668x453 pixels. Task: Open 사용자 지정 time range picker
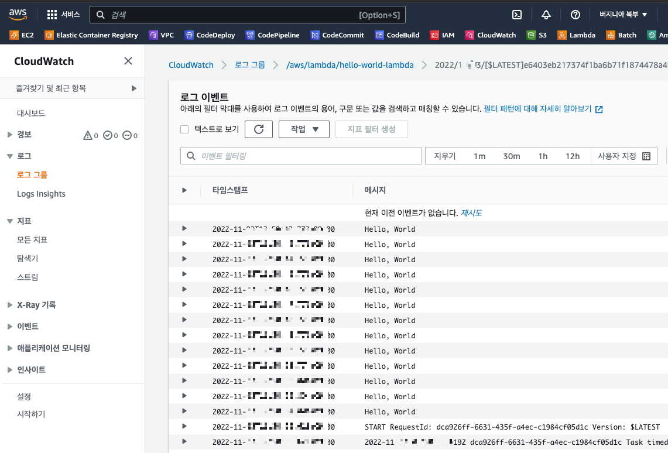(624, 156)
